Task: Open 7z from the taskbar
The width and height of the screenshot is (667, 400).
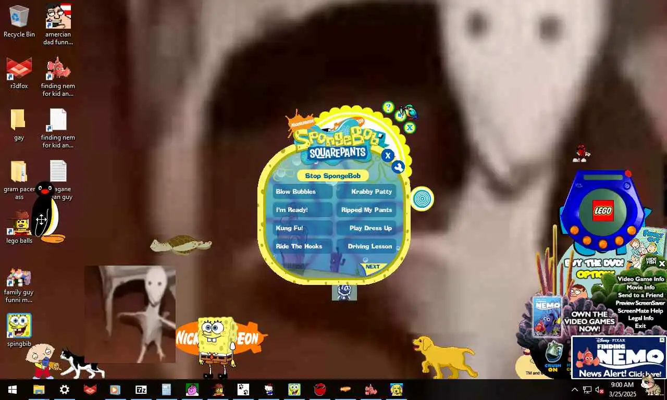Action: click(x=141, y=390)
